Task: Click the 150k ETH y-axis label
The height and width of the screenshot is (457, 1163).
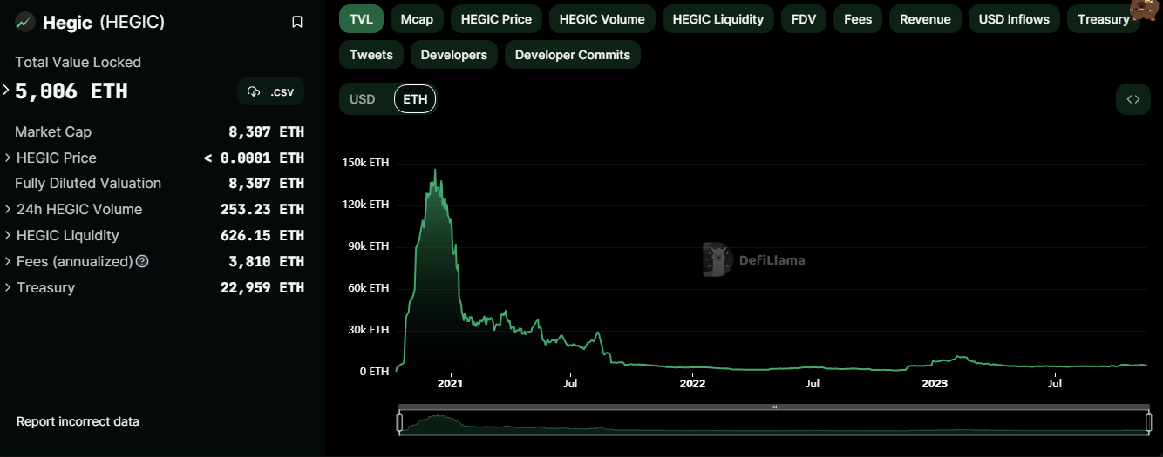Action: point(367,163)
